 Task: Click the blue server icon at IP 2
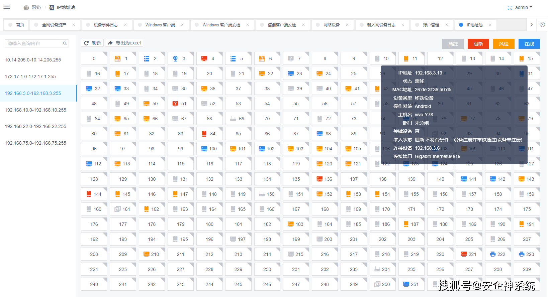147,58
